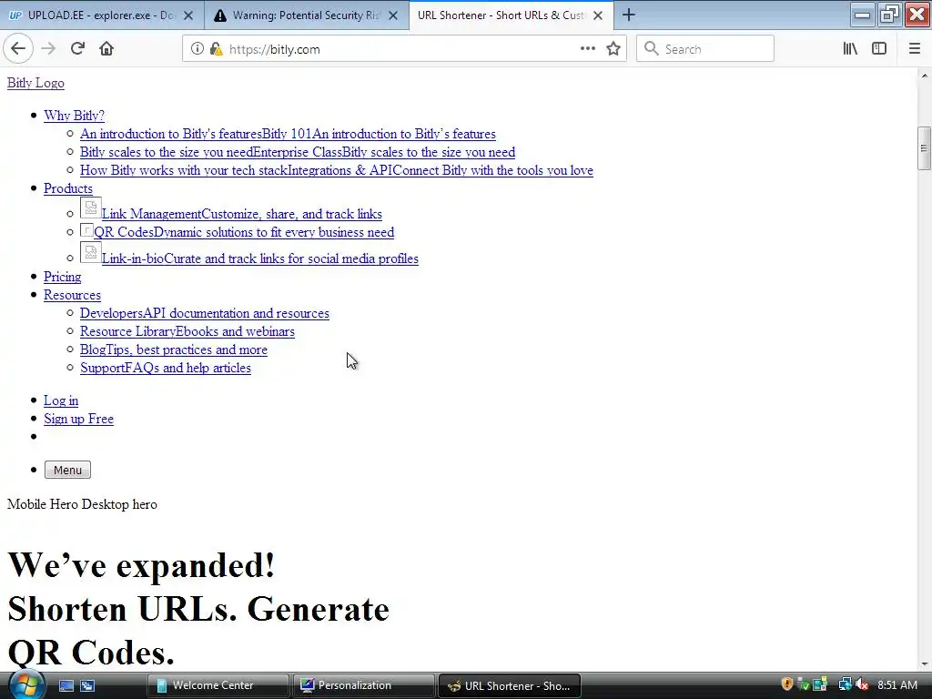
Task: Click the page's vertical scrollbar thumb
Action: [924, 148]
